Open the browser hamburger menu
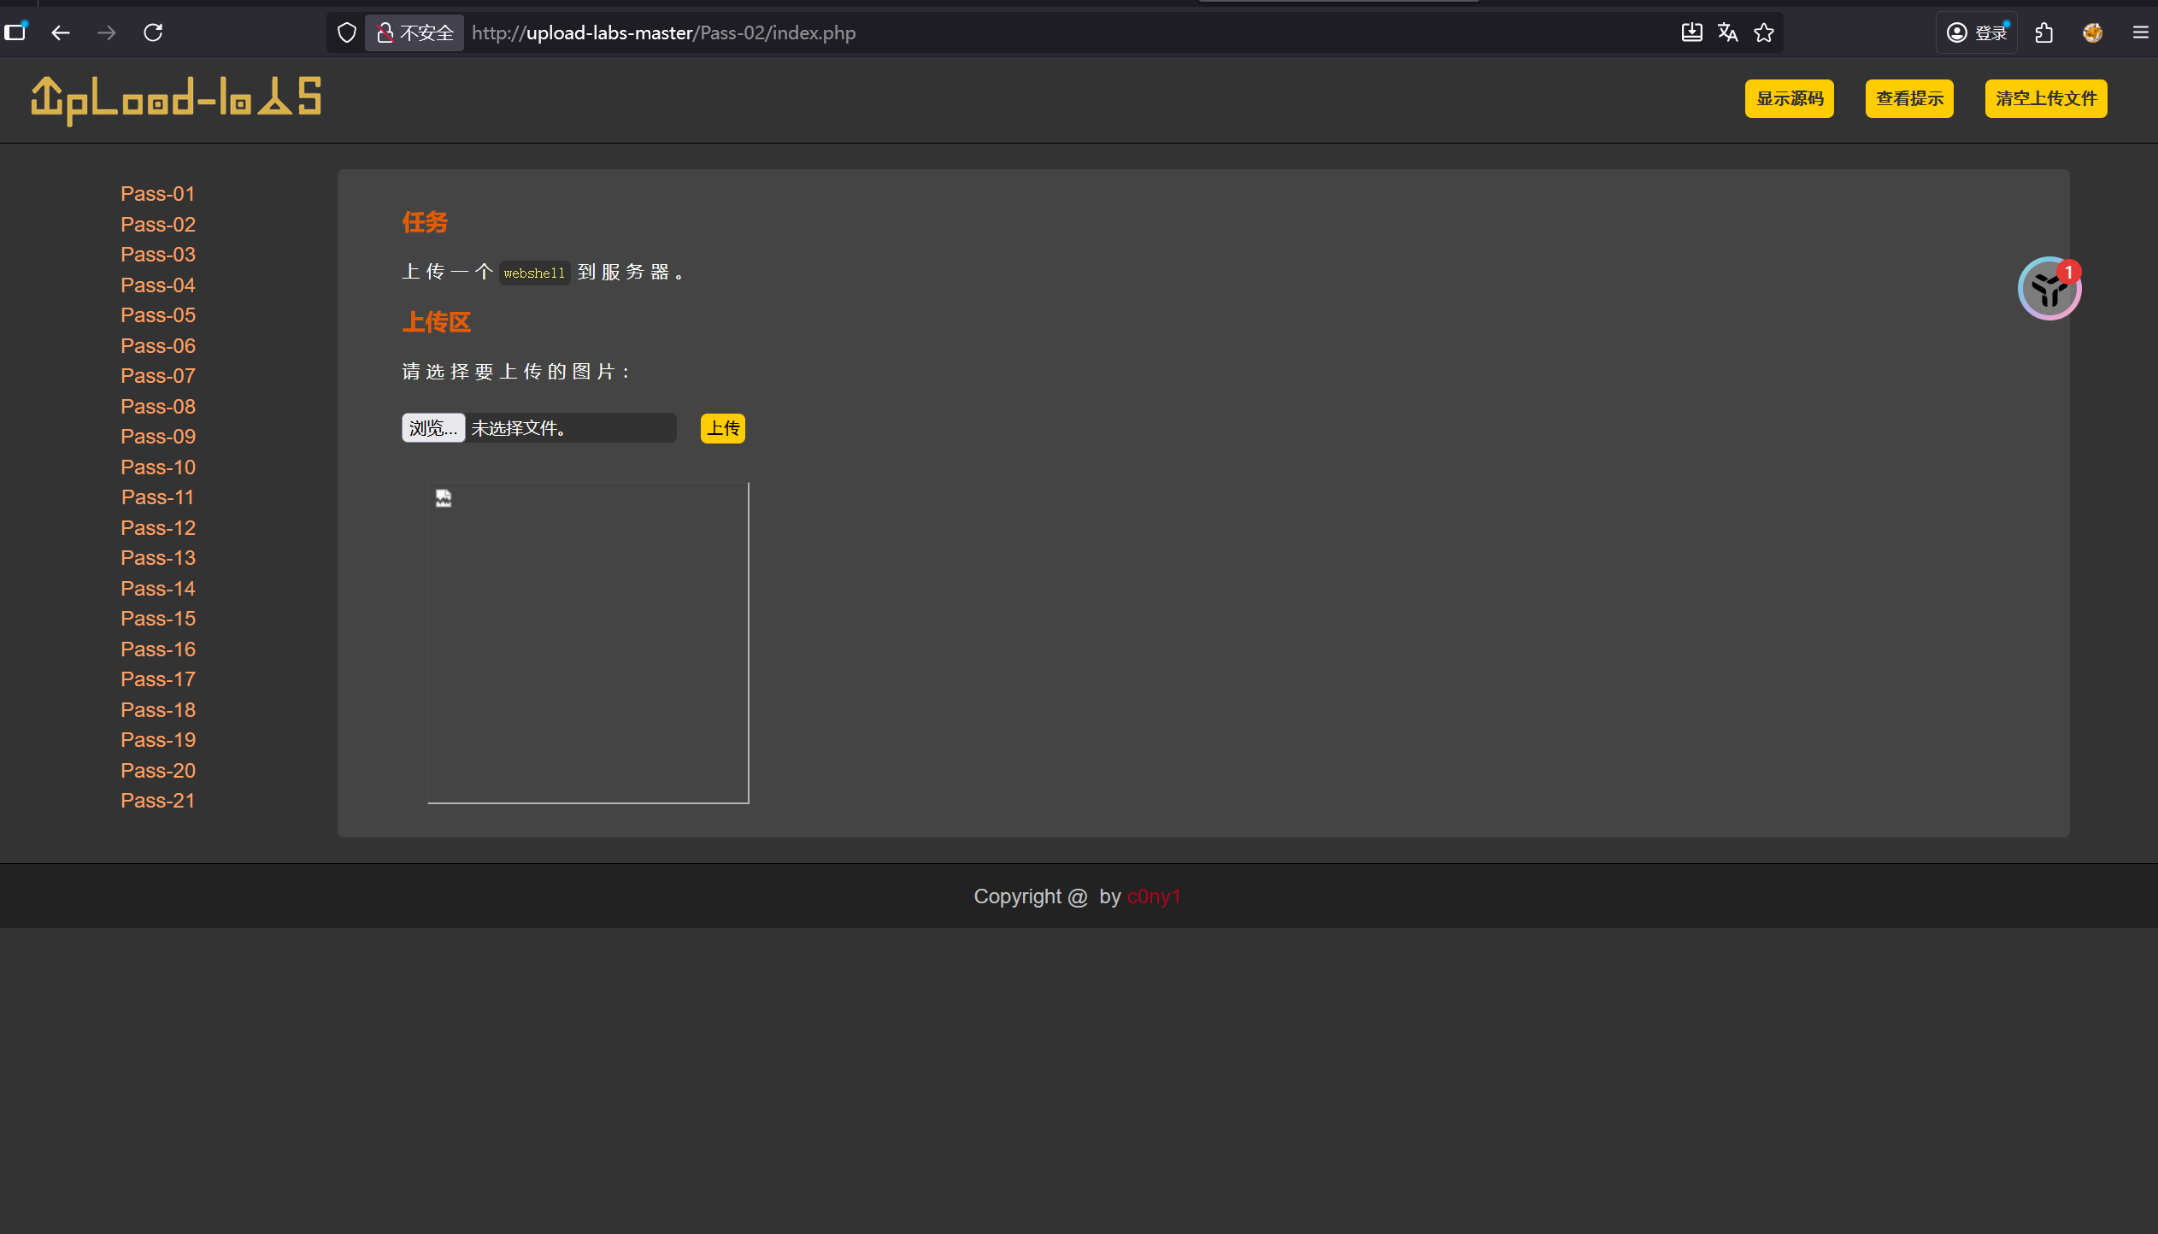This screenshot has height=1234, width=2158. point(2140,32)
